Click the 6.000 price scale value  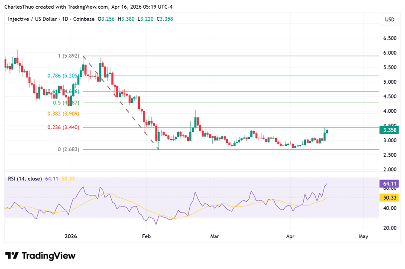[390, 53]
